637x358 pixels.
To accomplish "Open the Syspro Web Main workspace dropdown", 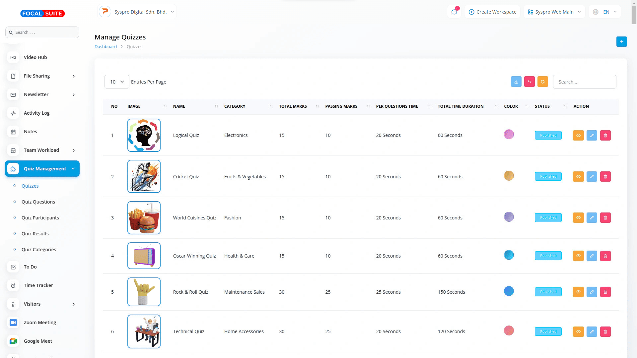I will coord(554,12).
